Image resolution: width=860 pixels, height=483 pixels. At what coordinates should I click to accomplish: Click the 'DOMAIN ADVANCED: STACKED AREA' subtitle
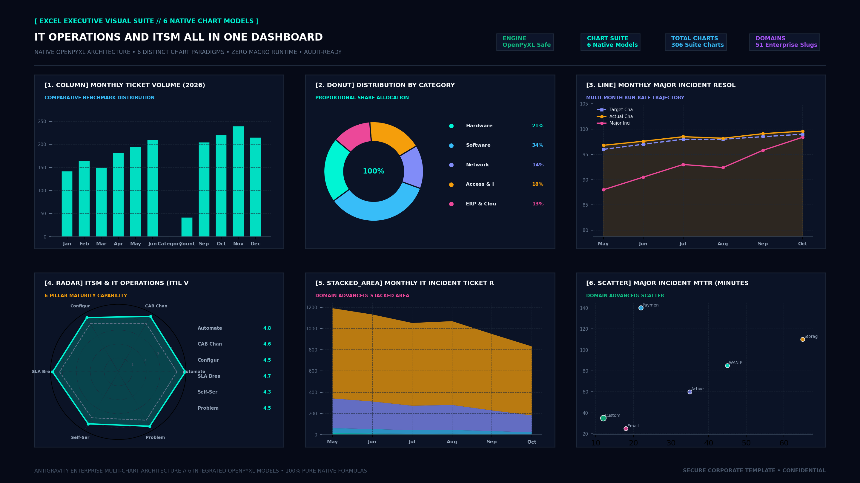pos(362,296)
